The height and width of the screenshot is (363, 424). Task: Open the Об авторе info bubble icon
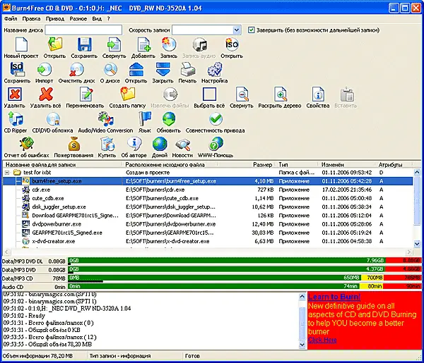(x=134, y=144)
